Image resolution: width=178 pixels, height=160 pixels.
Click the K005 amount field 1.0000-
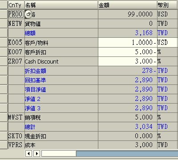tap(128, 43)
